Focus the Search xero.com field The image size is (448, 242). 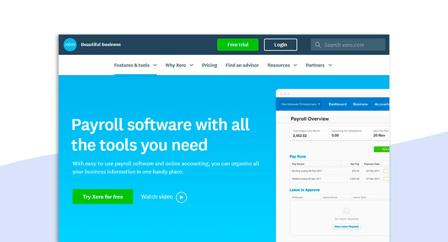(348, 44)
